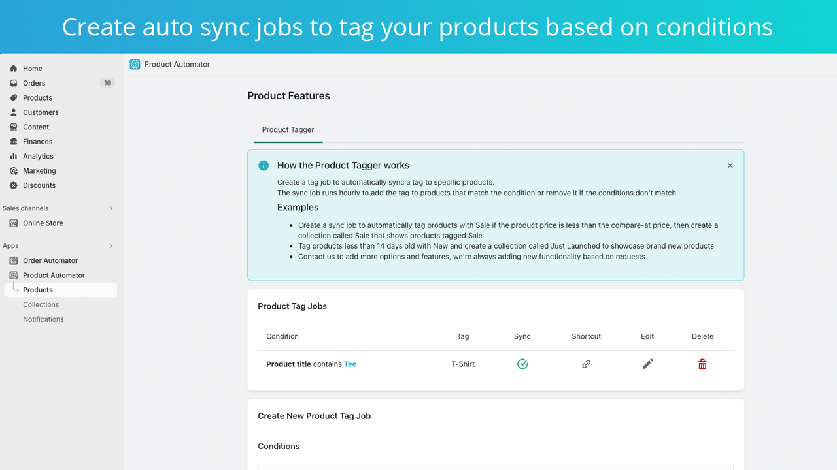The width and height of the screenshot is (837, 470).
Task: Click the Marketing target icon
Action: pyautogui.click(x=14, y=171)
